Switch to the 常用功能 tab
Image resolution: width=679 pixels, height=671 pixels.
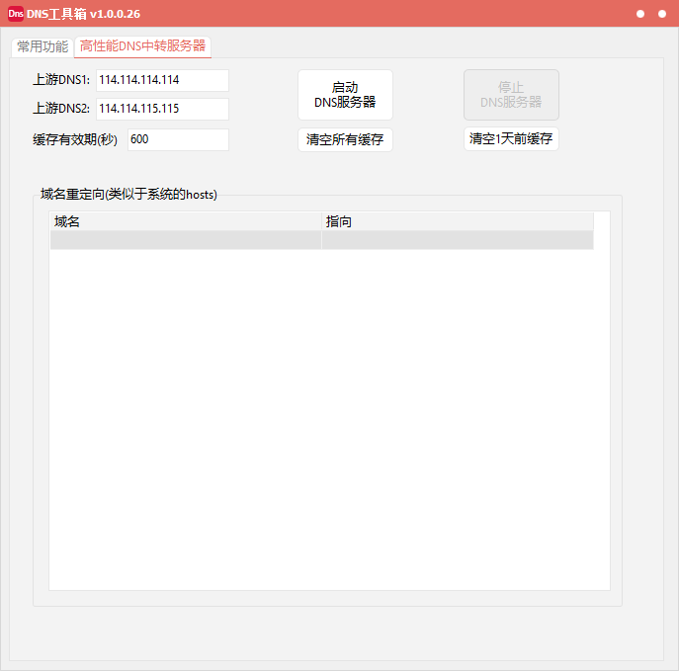pyautogui.click(x=42, y=46)
